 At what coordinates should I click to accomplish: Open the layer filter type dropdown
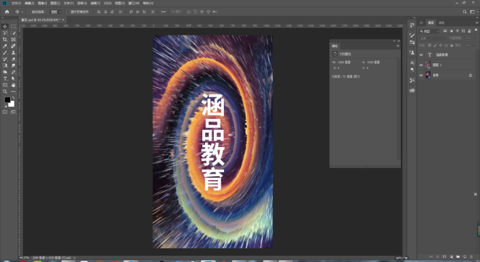pyautogui.click(x=429, y=31)
